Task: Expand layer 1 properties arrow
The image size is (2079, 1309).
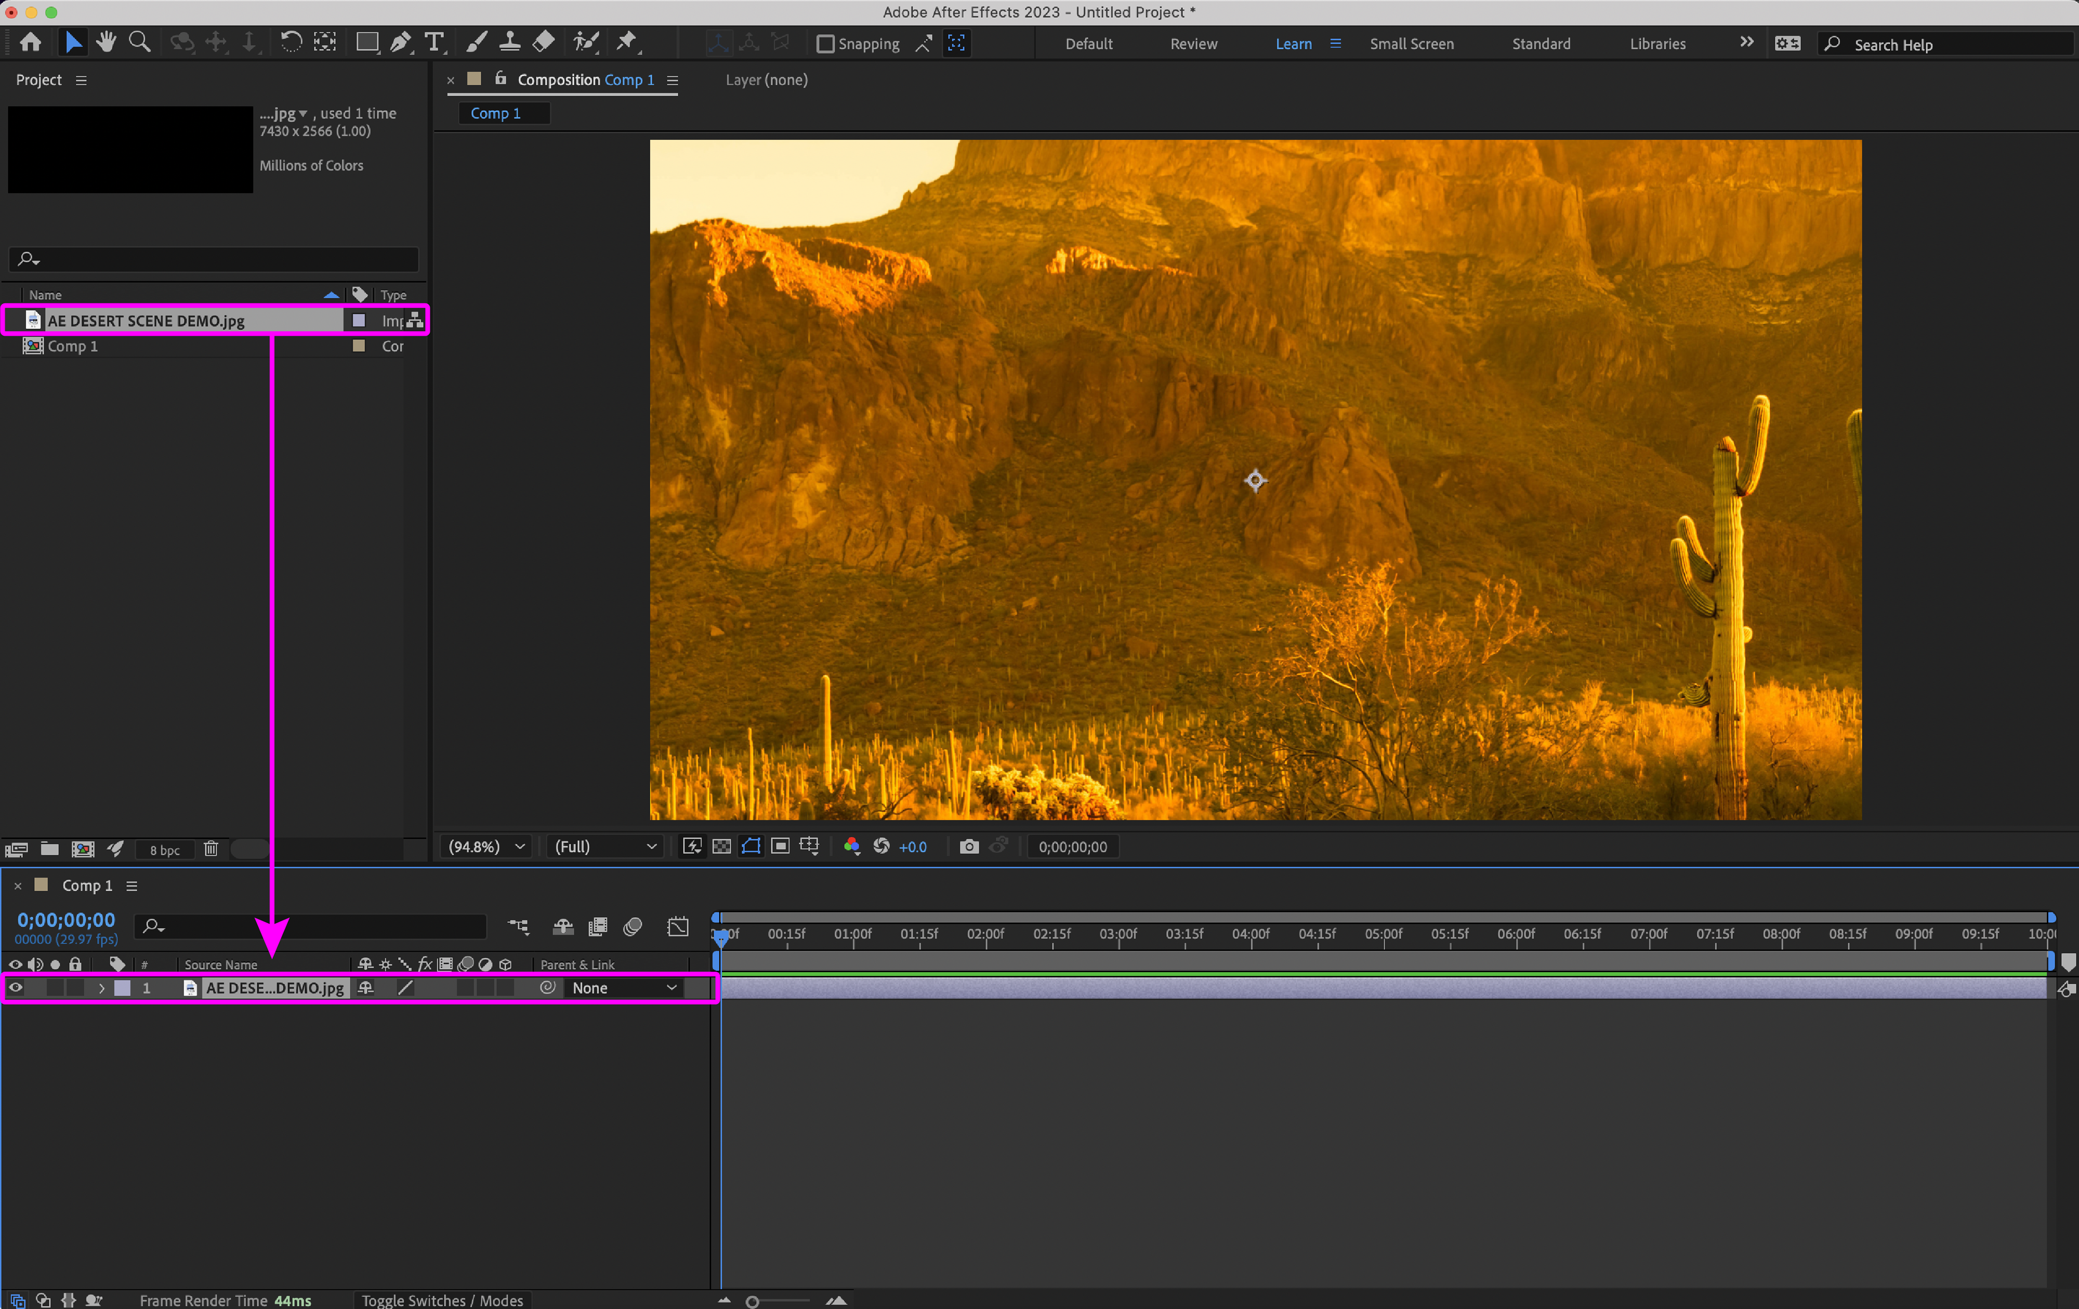Action: point(102,988)
